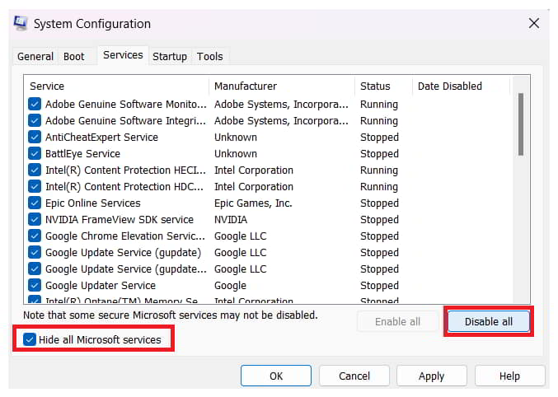This screenshot has width=558, height=397.
Task: Open the Boot tab
Action: pos(74,57)
